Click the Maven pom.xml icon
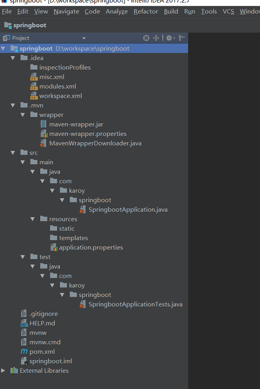 click(x=24, y=352)
